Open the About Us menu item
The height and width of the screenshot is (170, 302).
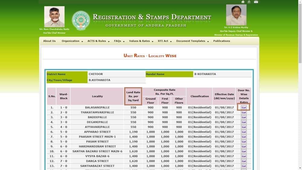coord(49,41)
